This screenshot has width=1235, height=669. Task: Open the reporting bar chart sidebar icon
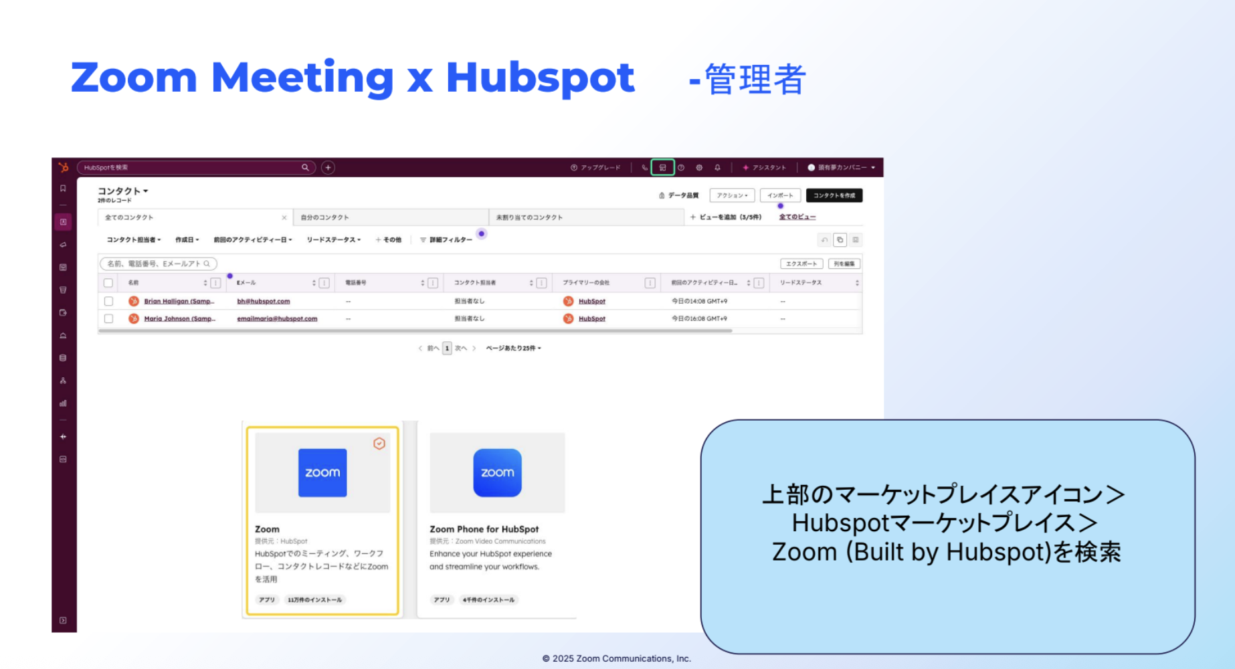(x=63, y=403)
